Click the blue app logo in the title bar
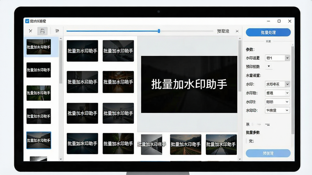 click(27, 21)
